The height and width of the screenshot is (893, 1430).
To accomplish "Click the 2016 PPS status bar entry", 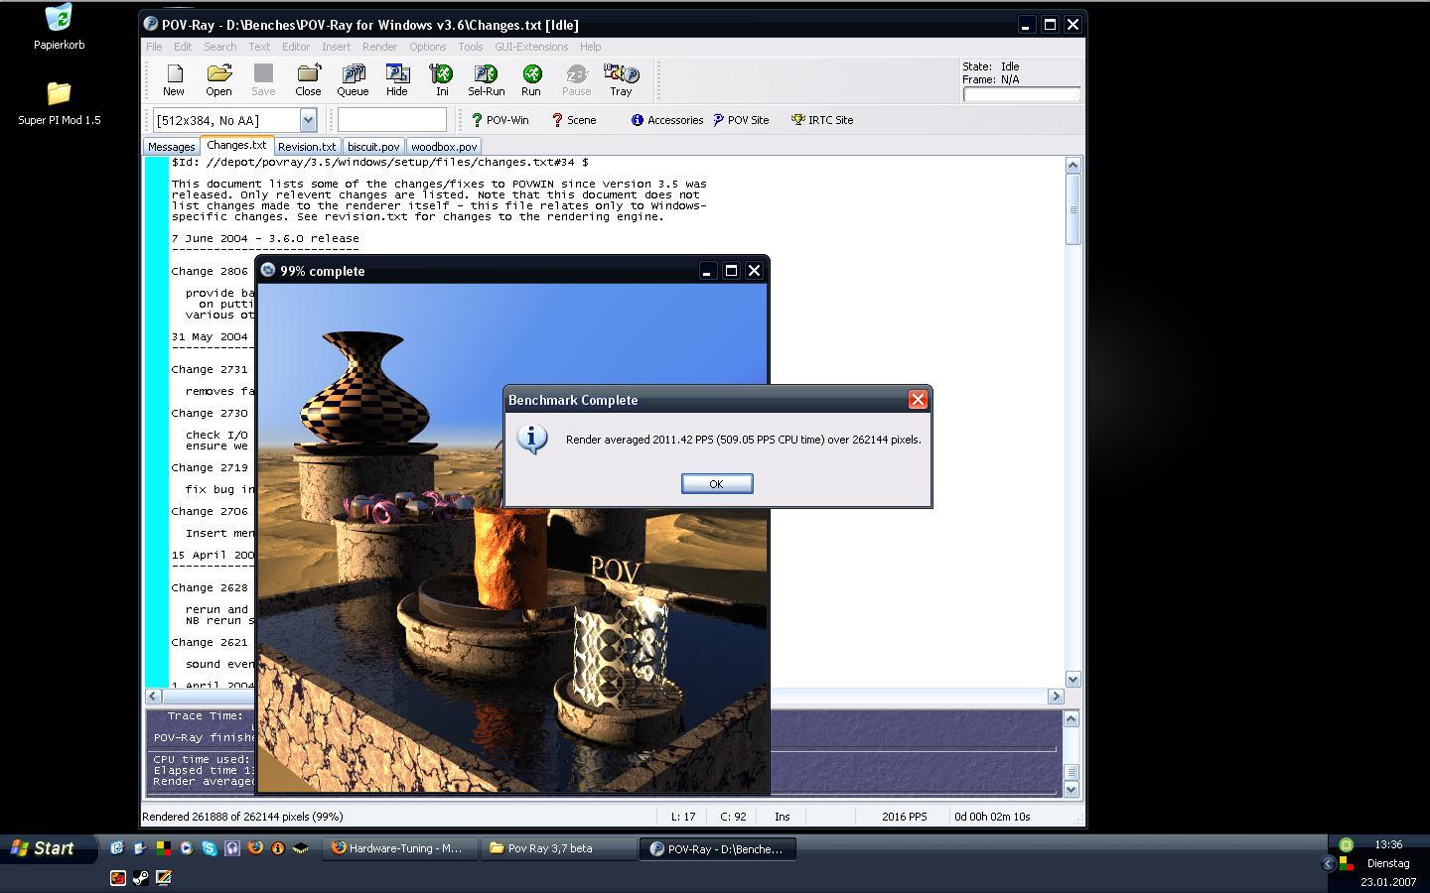I will pos(904,817).
